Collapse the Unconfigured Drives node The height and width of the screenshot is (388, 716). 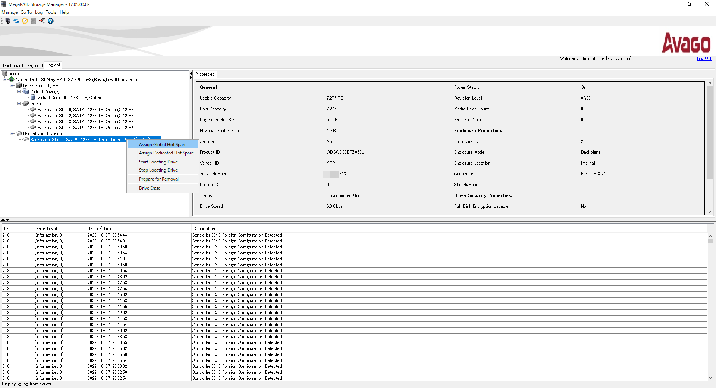click(12, 133)
